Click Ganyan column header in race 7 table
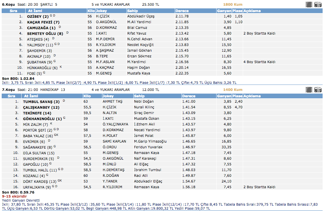 click(224, 96)
